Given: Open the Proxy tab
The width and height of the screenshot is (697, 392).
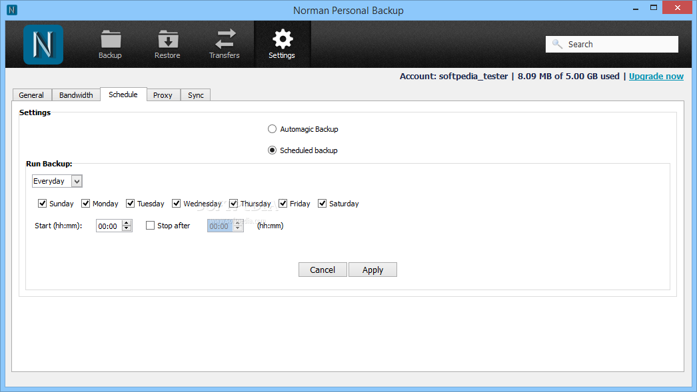Looking at the screenshot, I should coord(163,95).
